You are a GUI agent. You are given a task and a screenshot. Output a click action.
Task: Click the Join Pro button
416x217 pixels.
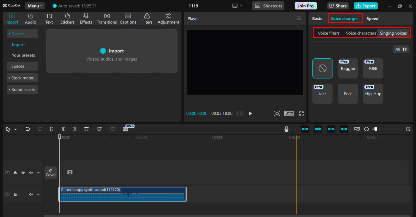pos(306,6)
